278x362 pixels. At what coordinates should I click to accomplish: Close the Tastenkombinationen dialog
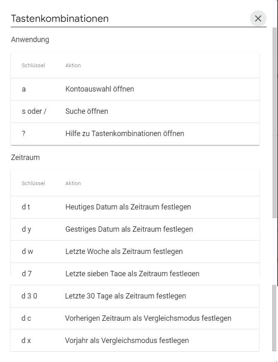[258, 18]
